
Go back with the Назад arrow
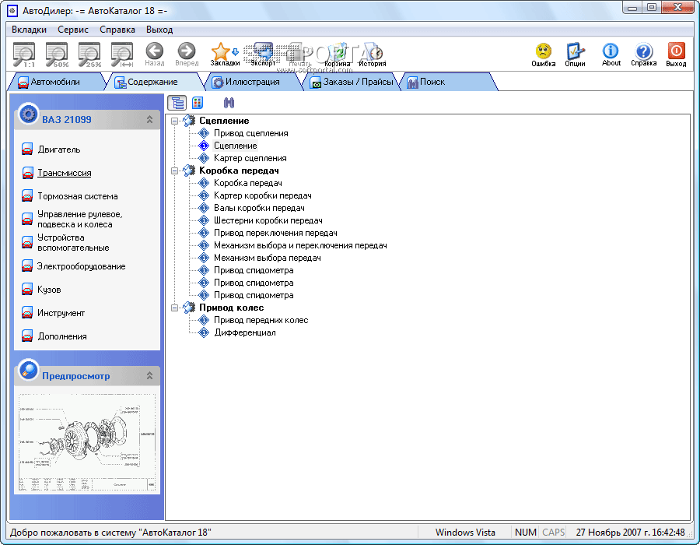pos(155,55)
